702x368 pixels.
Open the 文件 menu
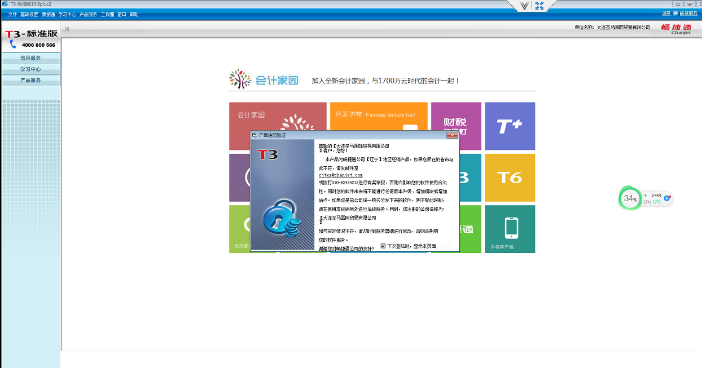pos(12,14)
